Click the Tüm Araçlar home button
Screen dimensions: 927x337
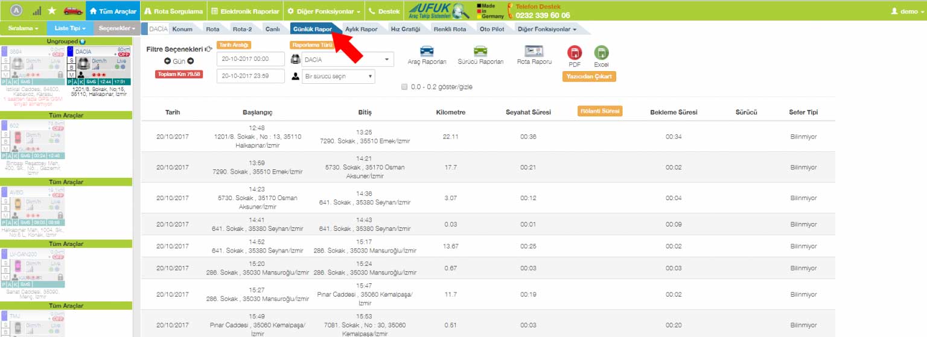click(113, 11)
